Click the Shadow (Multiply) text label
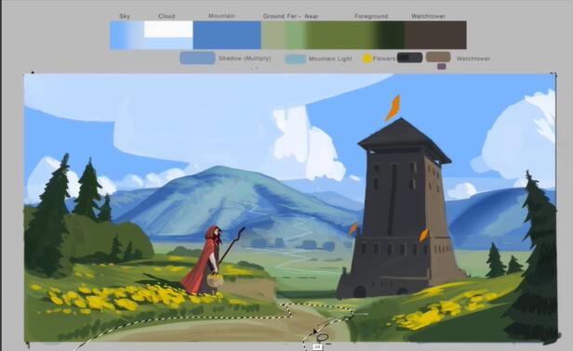 [245, 58]
